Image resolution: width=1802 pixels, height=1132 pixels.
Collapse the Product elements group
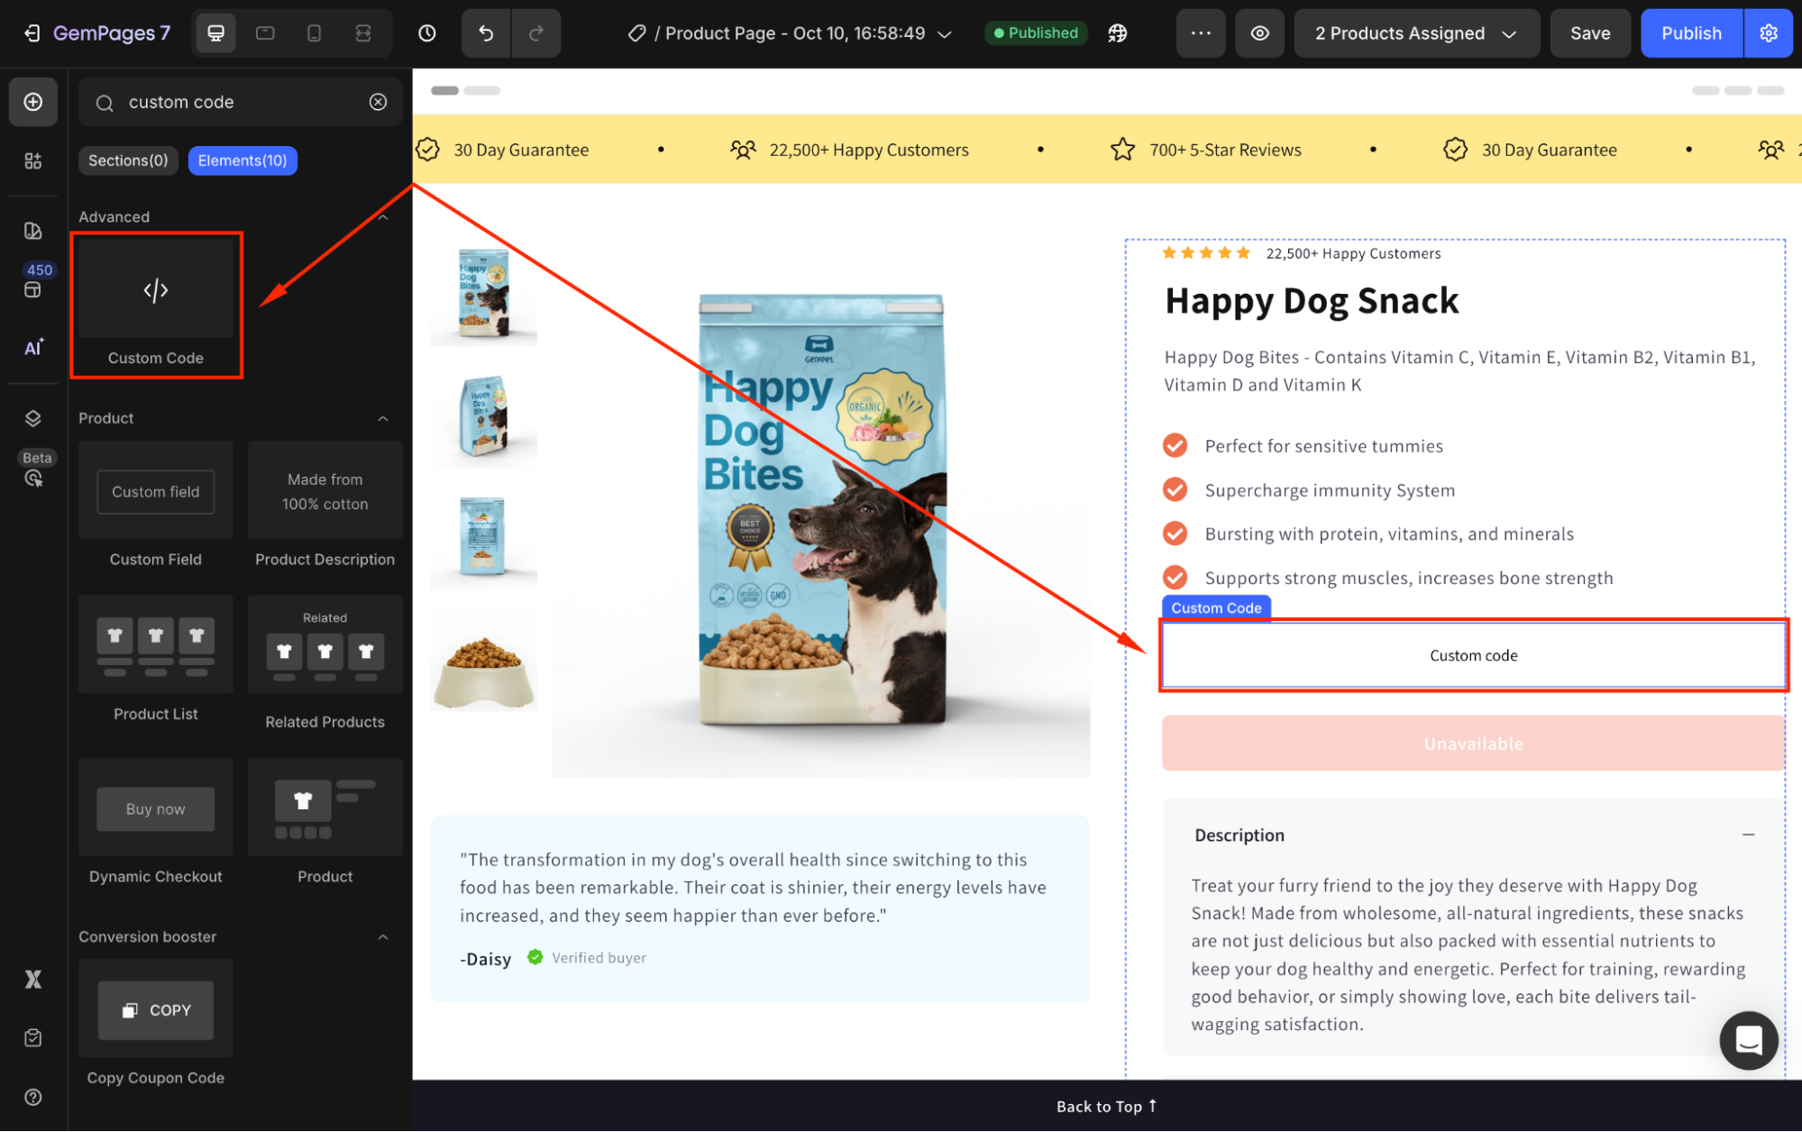(x=383, y=418)
